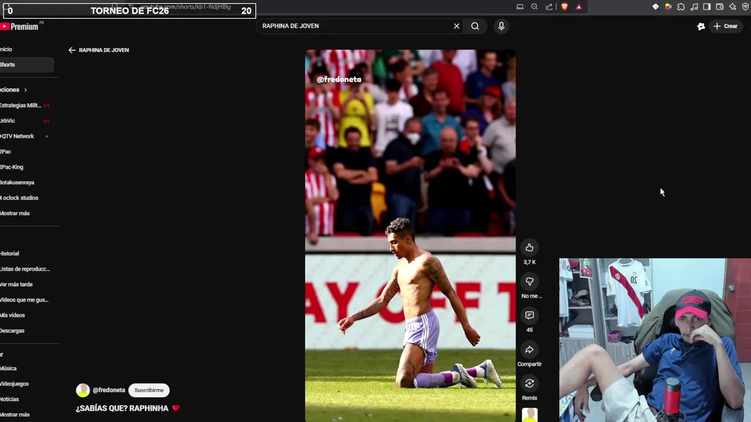Open 4 oclock studios subscription channel

click(19, 198)
